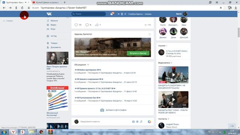Open VK Pay in the left menu
The height and width of the screenshot is (135, 240).
tap(53, 36)
